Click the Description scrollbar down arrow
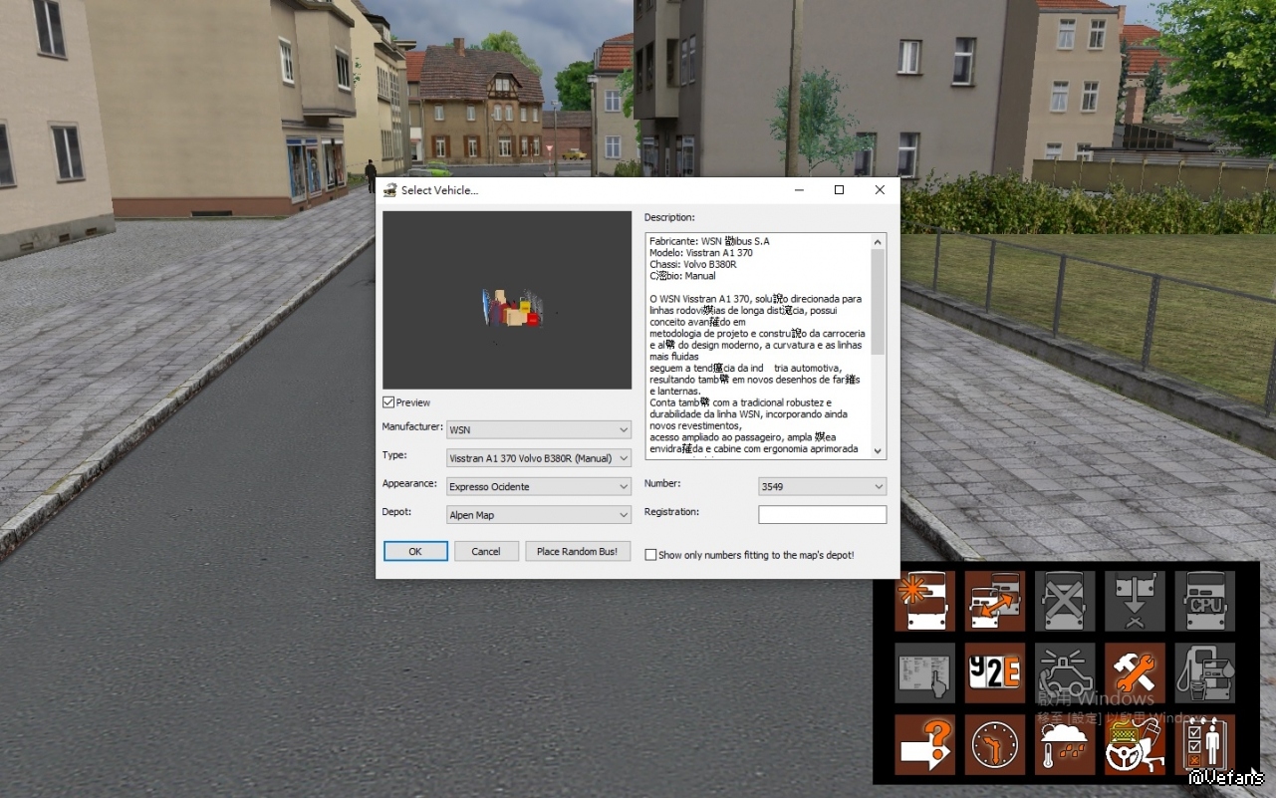1276x798 pixels. (878, 450)
